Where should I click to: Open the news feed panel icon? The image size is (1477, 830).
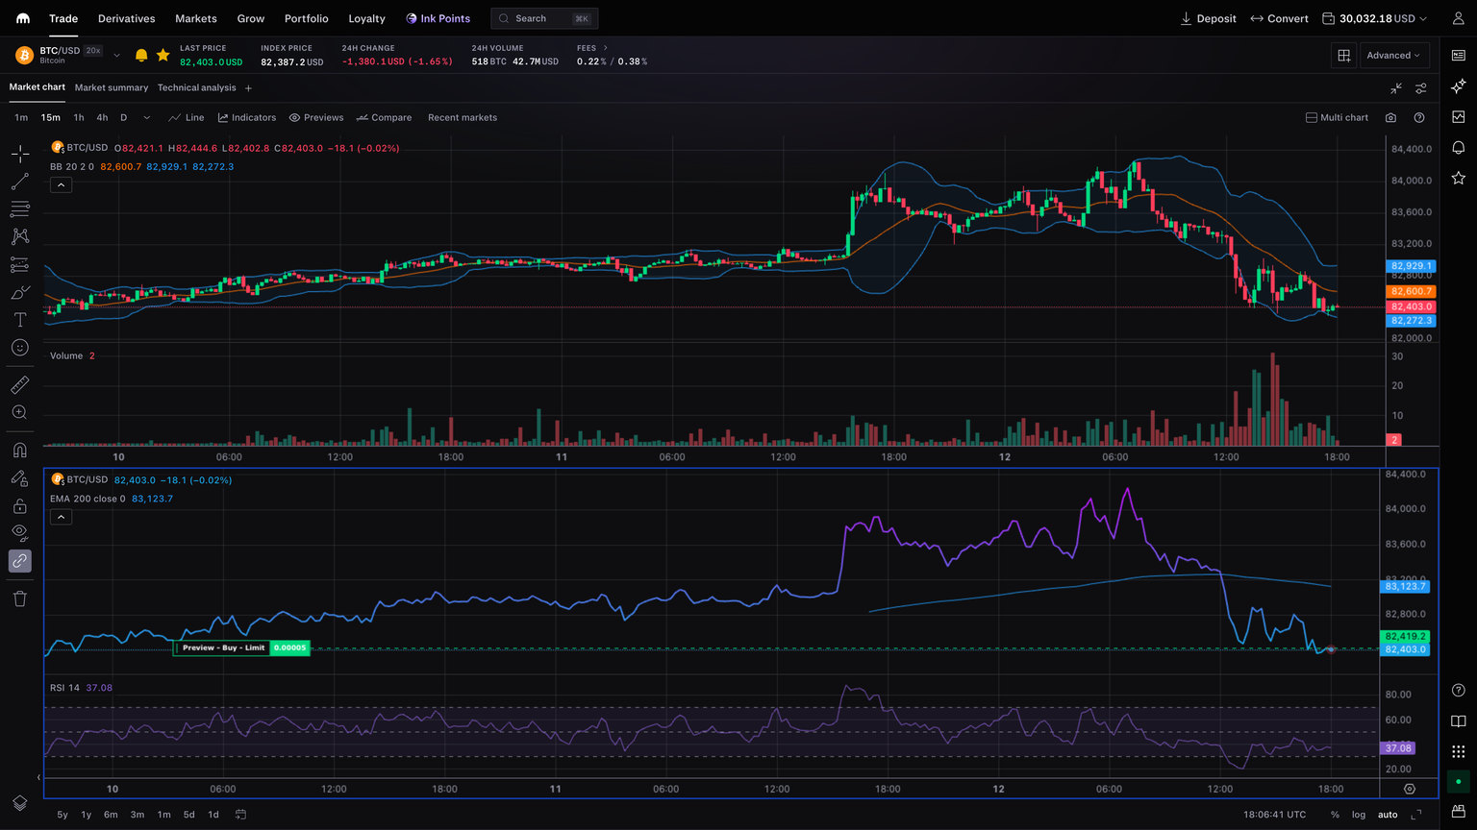click(1459, 56)
